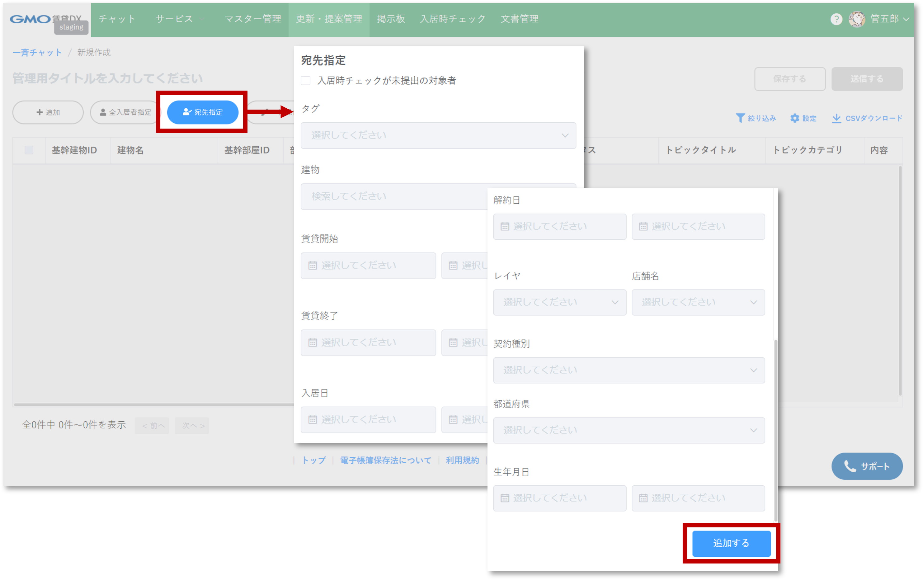Click the サポート phone button
The height and width of the screenshot is (580, 923).
click(x=867, y=466)
